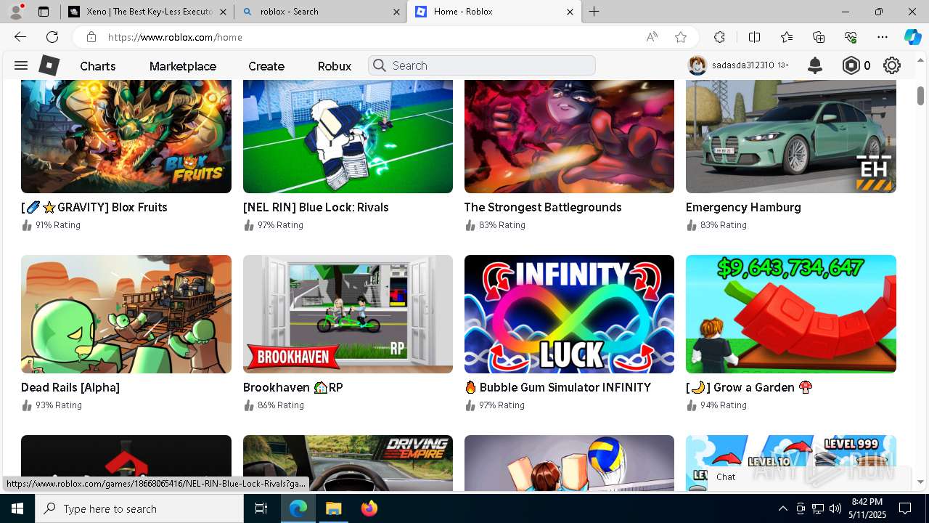This screenshot has height=523, width=929.
Task: Open Blue Lock: Rivals thumbnail
Action: pos(348,137)
